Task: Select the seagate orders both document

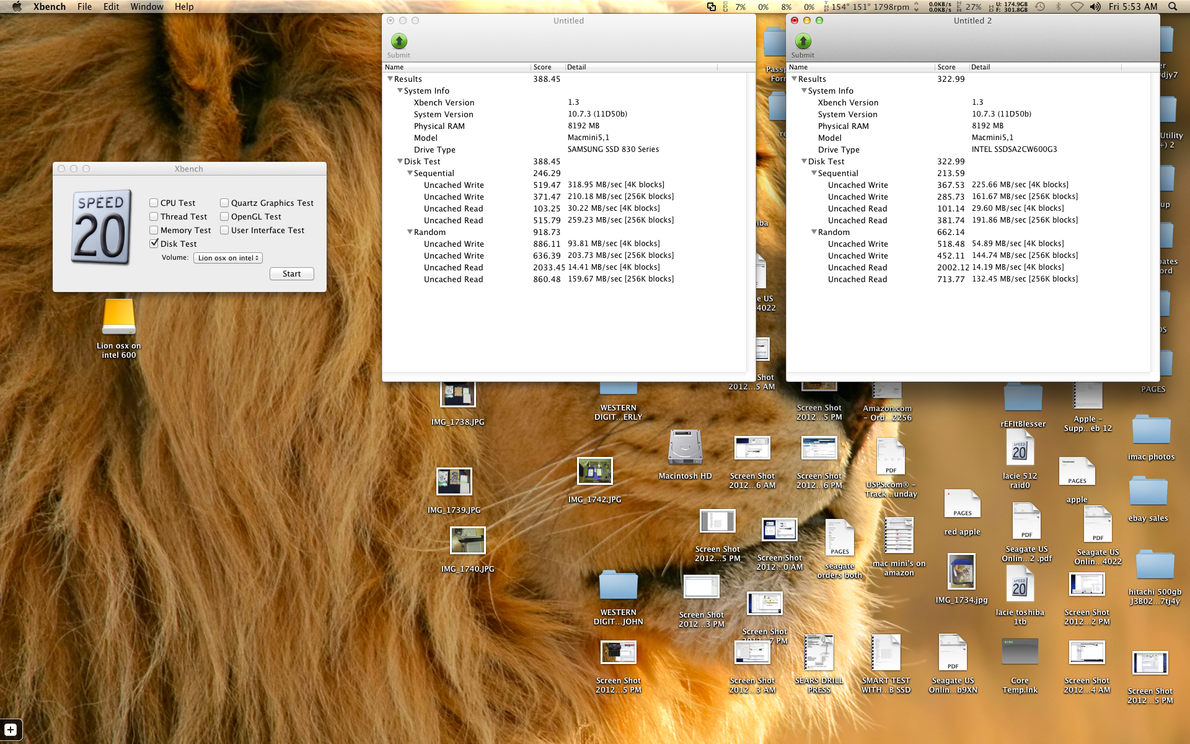Action: click(840, 538)
